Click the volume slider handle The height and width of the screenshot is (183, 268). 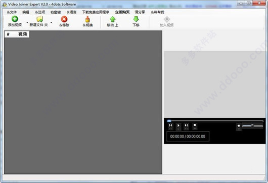(252, 126)
